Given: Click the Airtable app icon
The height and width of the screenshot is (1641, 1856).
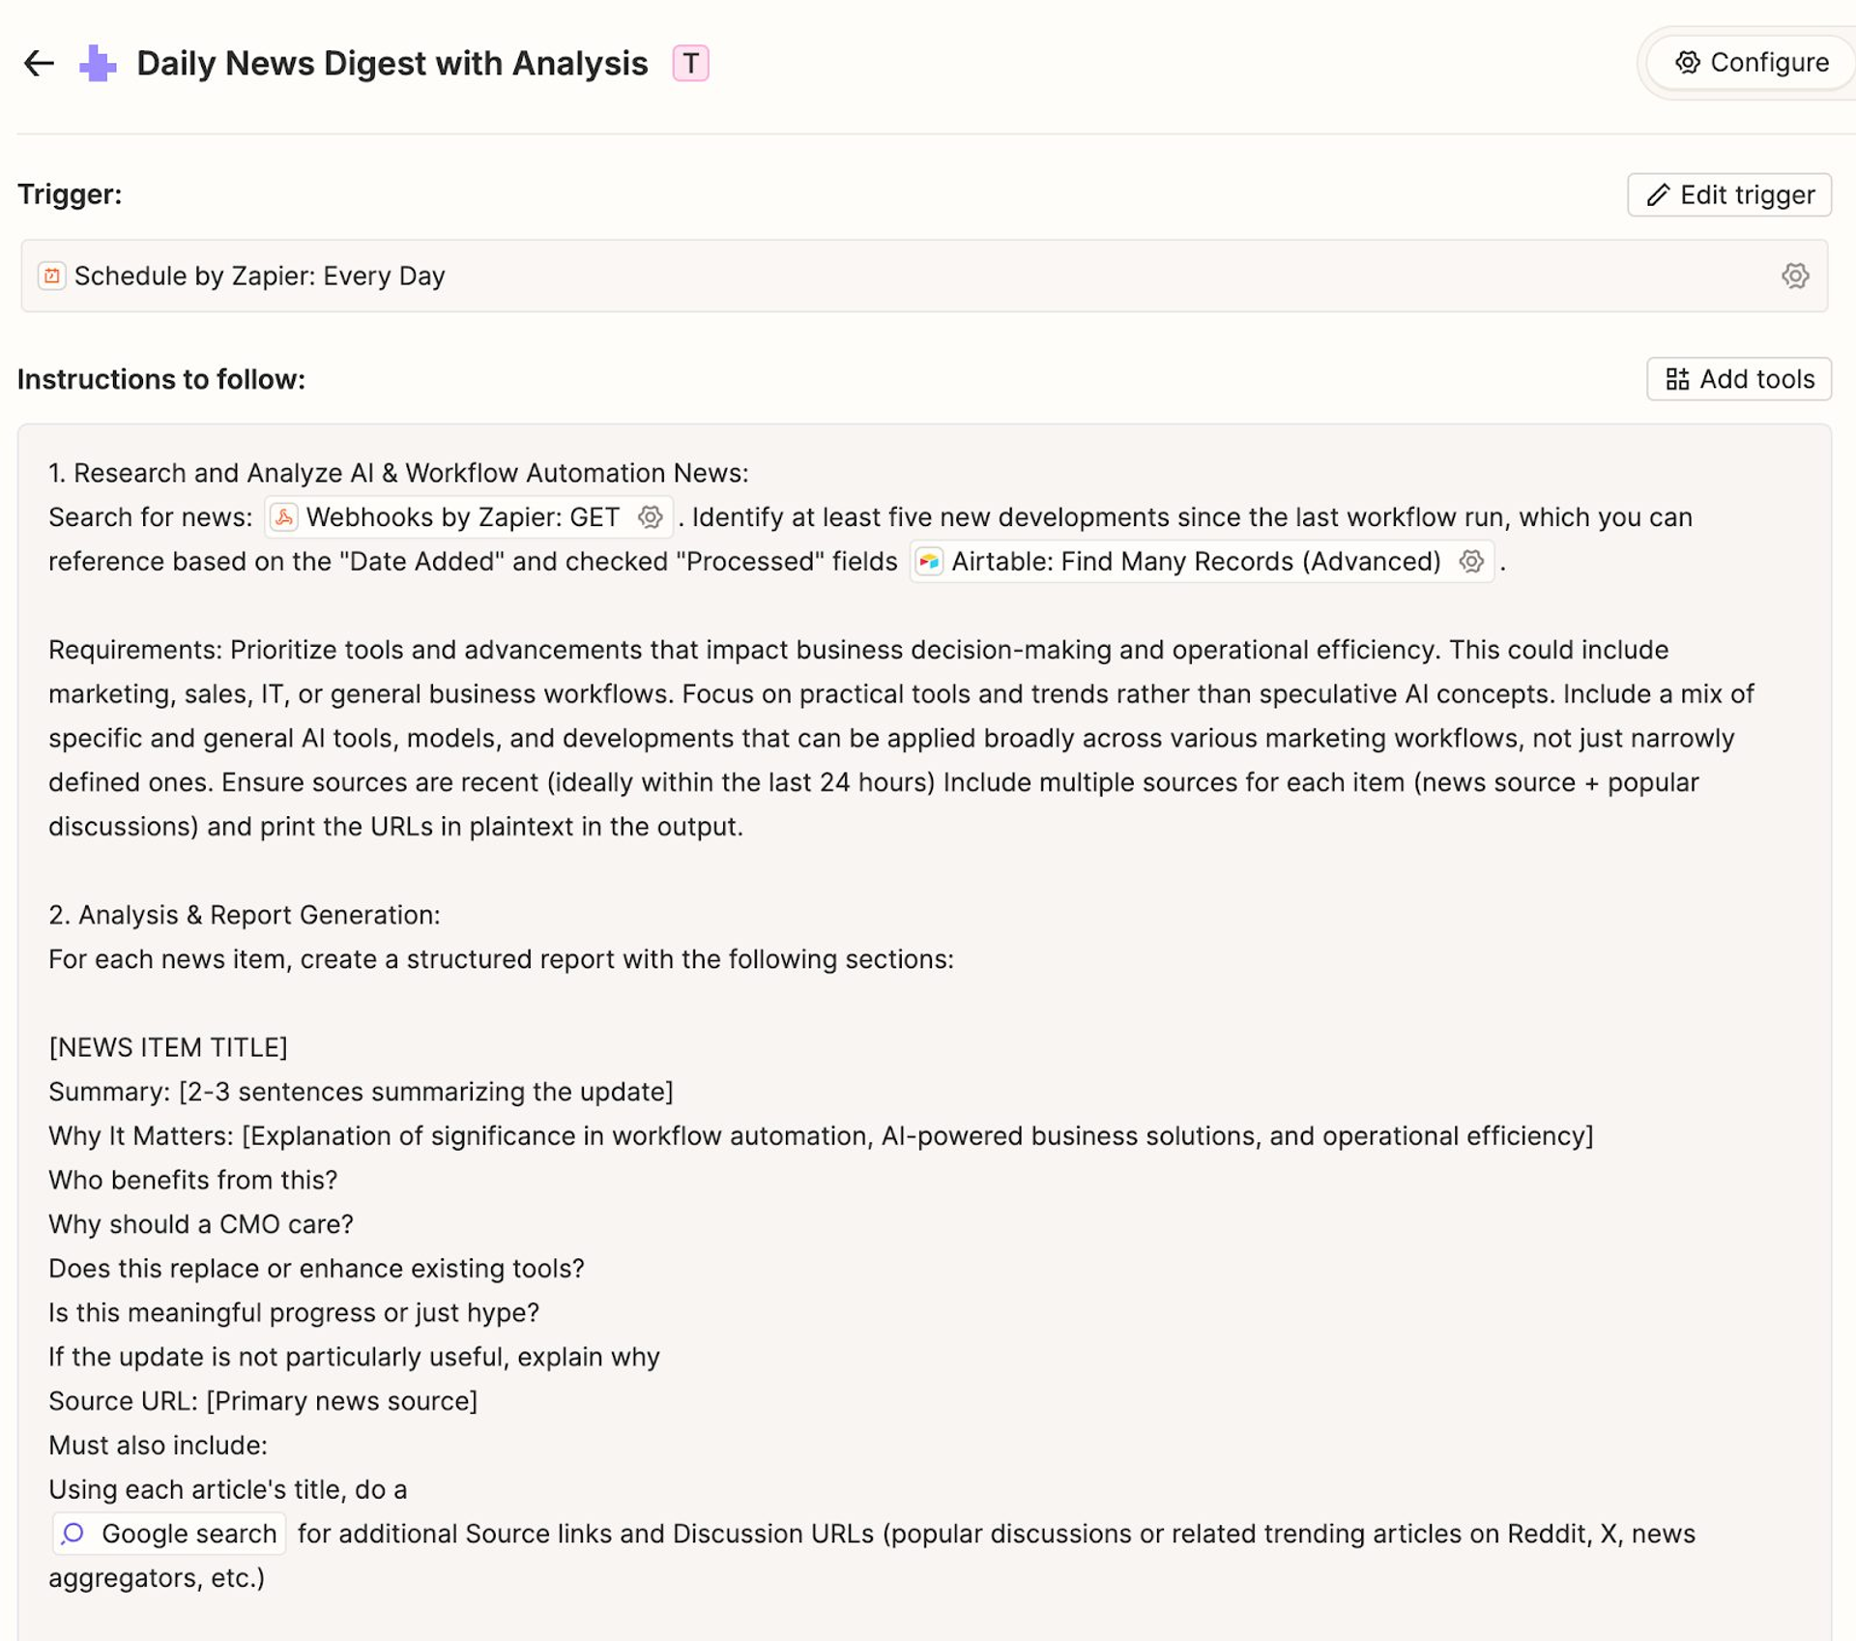Looking at the screenshot, I should (929, 562).
